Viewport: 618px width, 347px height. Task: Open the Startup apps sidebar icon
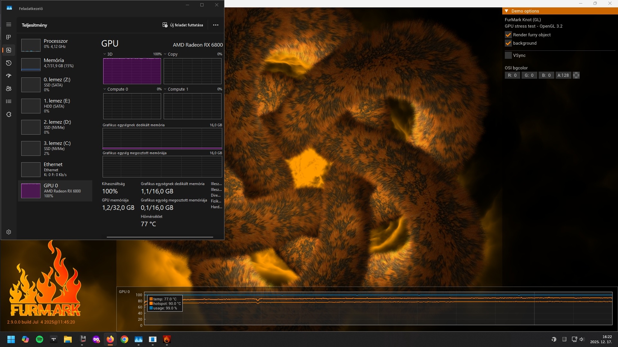pos(9,76)
